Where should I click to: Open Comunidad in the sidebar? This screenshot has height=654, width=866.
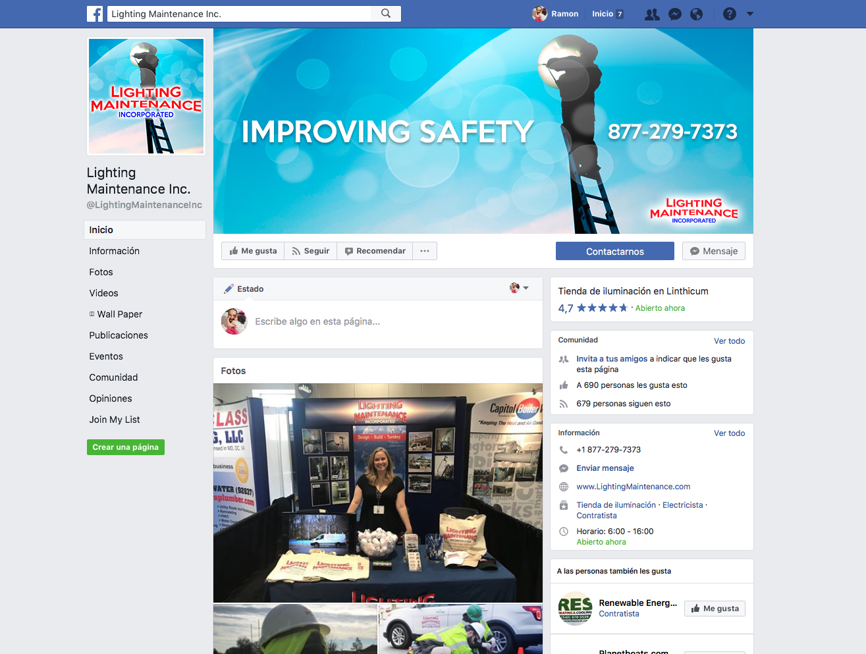tap(114, 377)
